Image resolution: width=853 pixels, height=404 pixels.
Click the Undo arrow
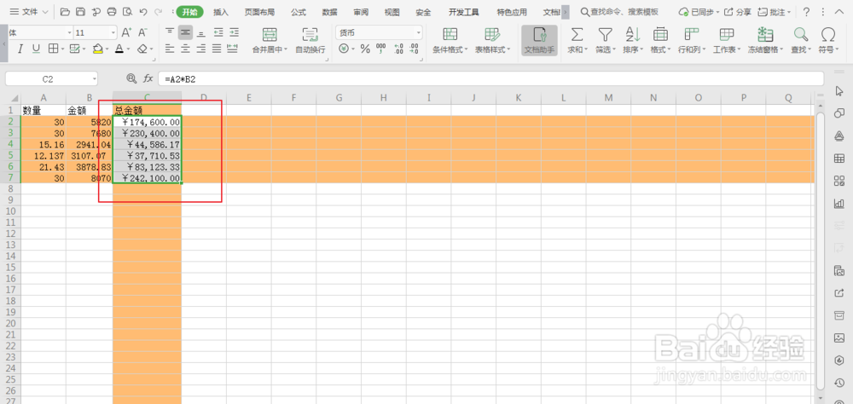[143, 11]
